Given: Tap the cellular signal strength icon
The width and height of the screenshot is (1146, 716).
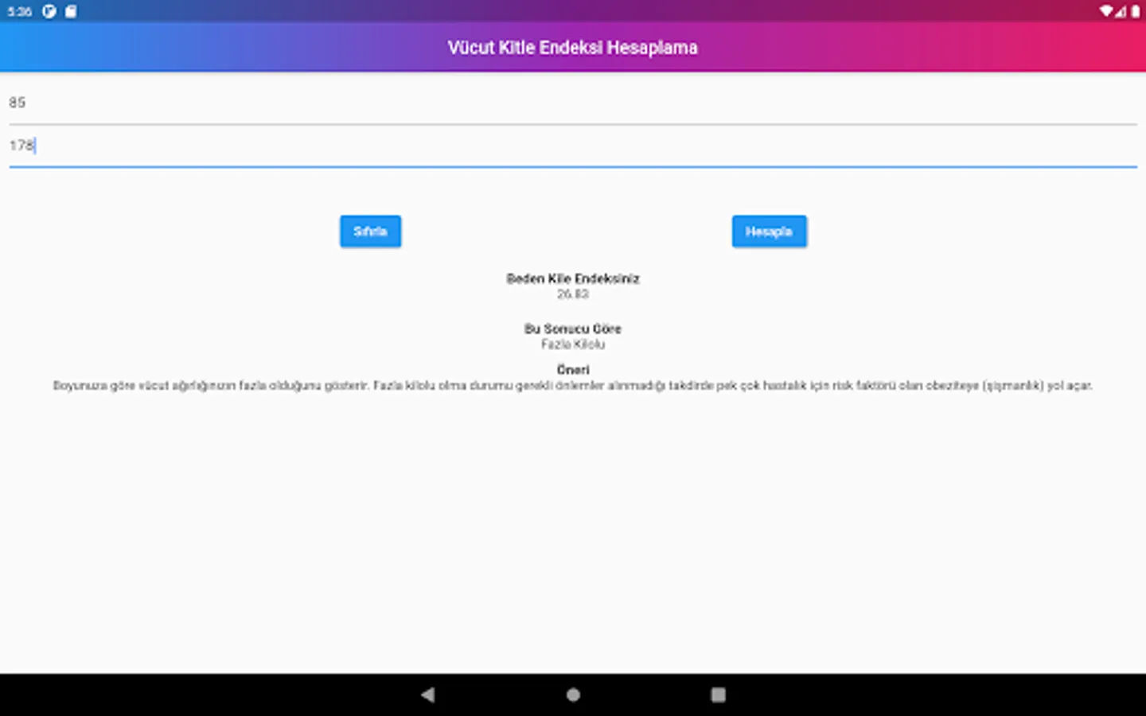Looking at the screenshot, I should click(1121, 11).
